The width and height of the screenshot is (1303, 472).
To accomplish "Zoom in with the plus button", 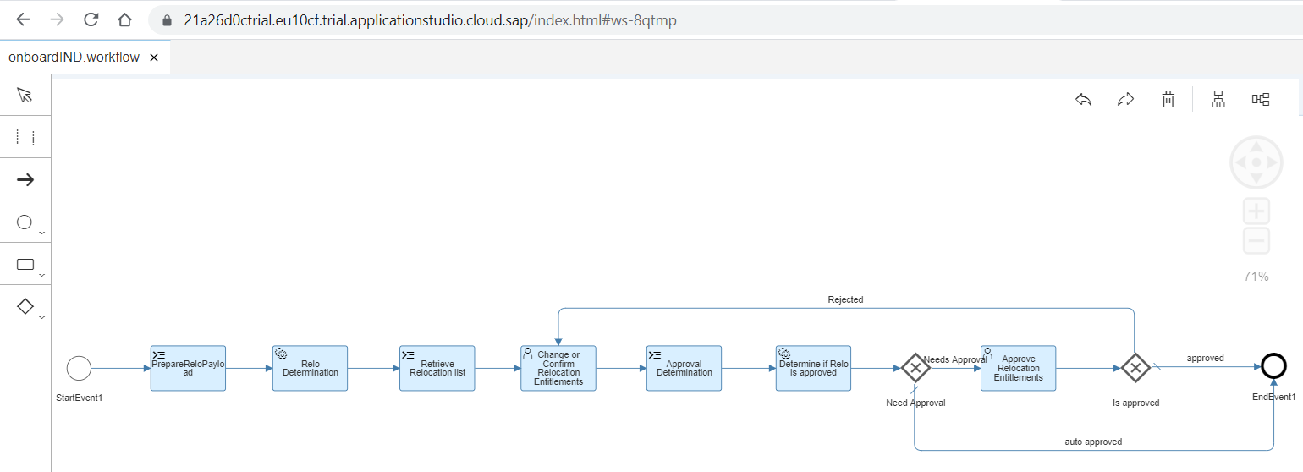I will [1256, 211].
